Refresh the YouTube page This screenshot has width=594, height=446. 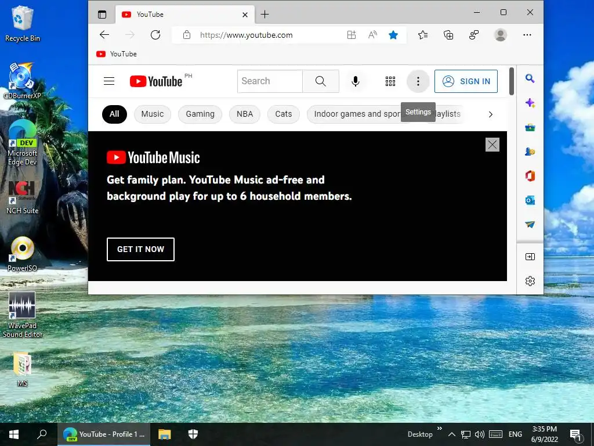tap(155, 35)
